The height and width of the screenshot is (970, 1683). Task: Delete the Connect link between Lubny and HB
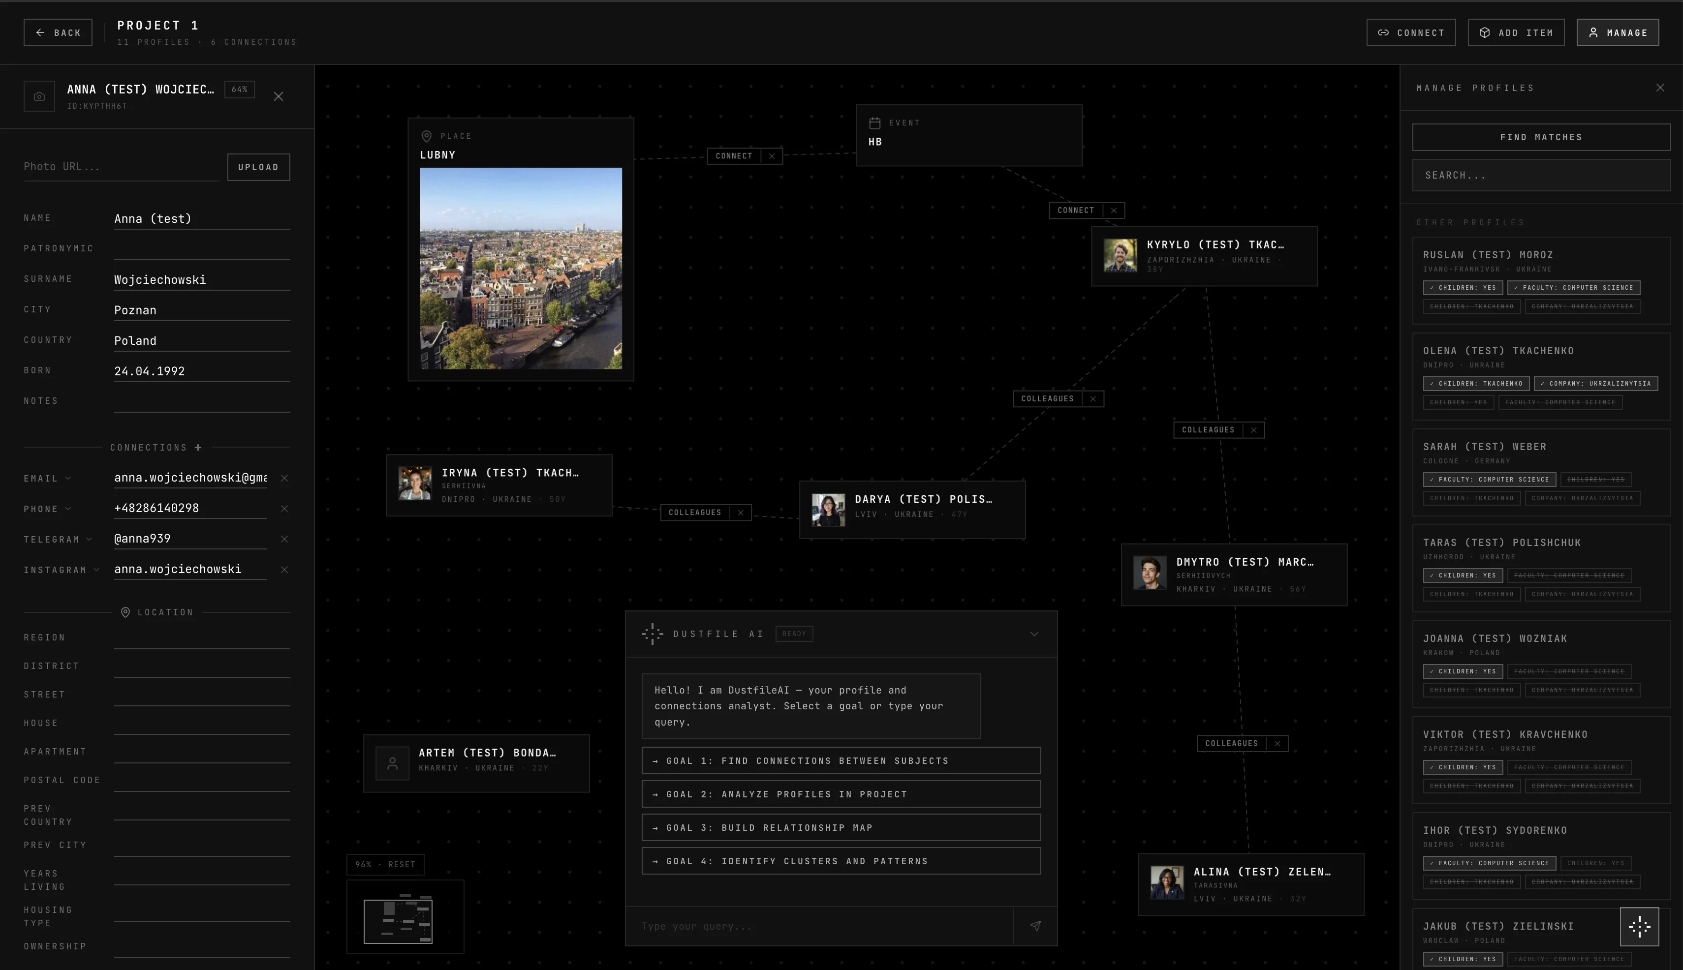[x=772, y=156]
